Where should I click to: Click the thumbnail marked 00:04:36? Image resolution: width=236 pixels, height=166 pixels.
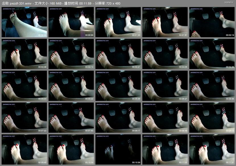[212, 54]
